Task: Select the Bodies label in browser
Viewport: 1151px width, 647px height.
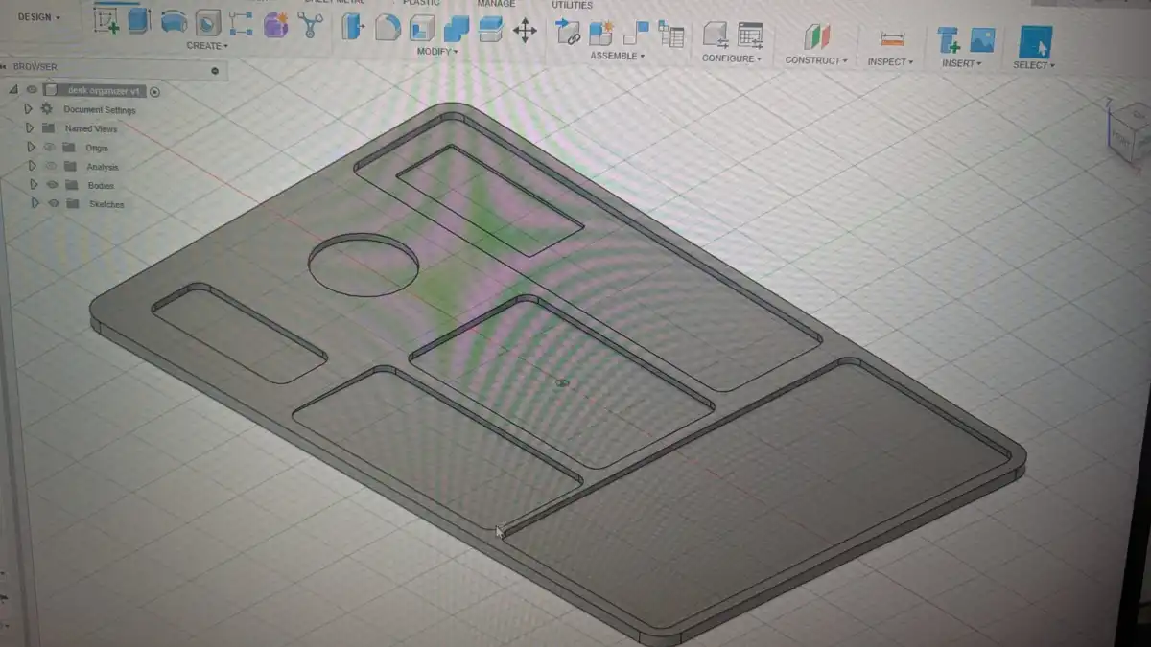Action: pyautogui.click(x=101, y=185)
